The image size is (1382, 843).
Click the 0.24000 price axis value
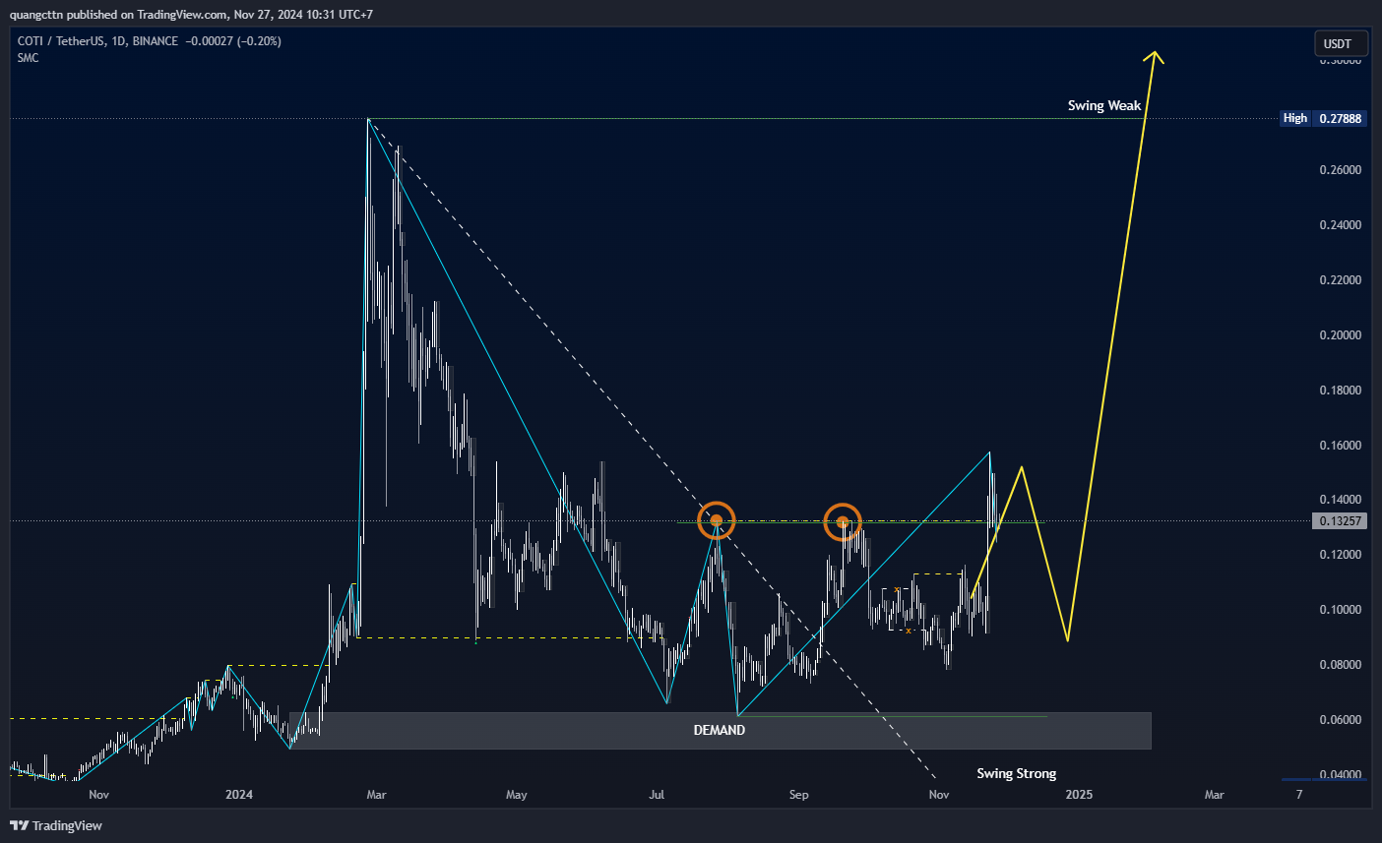1340,225
